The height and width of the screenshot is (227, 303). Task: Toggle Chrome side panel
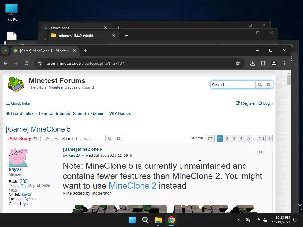pos(263,63)
